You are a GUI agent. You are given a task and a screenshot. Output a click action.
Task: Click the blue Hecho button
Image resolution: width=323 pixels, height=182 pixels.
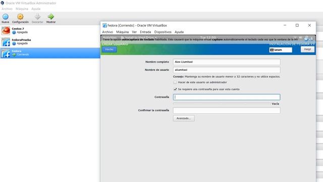pos(109,50)
